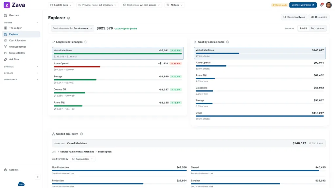Click the -3.5% change badge for Virtual Machines

[176, 51]
